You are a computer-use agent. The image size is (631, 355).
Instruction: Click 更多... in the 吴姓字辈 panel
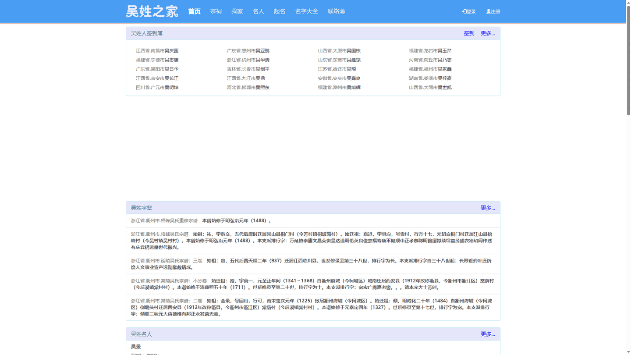tap(488, 208)
